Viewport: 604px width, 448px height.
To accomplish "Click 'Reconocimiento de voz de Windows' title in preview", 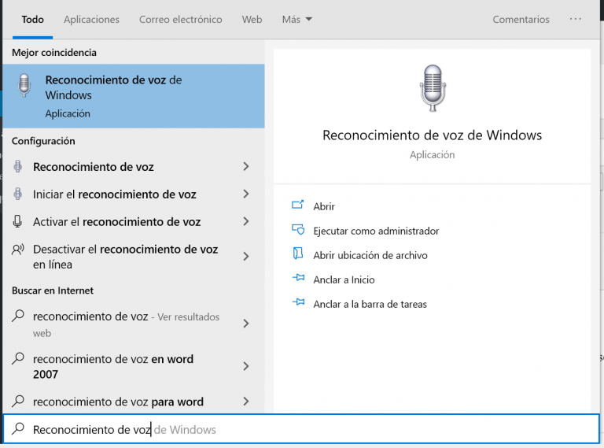I will coord(432,135).
